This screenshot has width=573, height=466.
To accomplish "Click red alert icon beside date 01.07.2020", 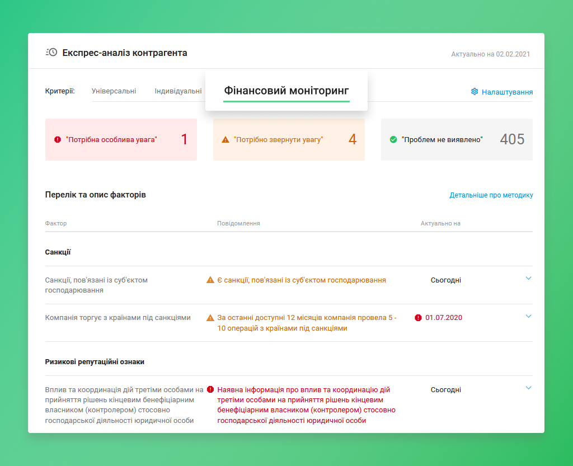I will pos(418,318).
